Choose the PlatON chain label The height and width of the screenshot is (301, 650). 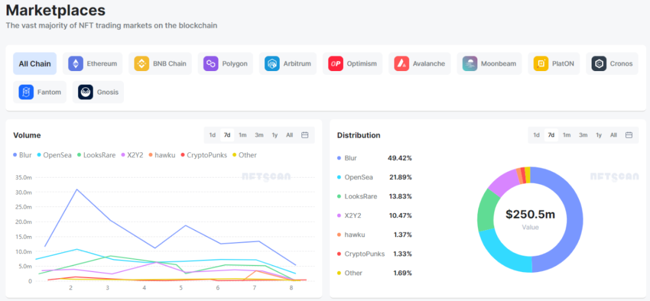pyautogui.click(x=563, y=64)
